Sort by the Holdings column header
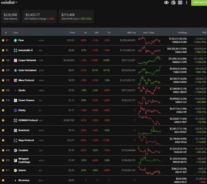 [x=182, y=33]
